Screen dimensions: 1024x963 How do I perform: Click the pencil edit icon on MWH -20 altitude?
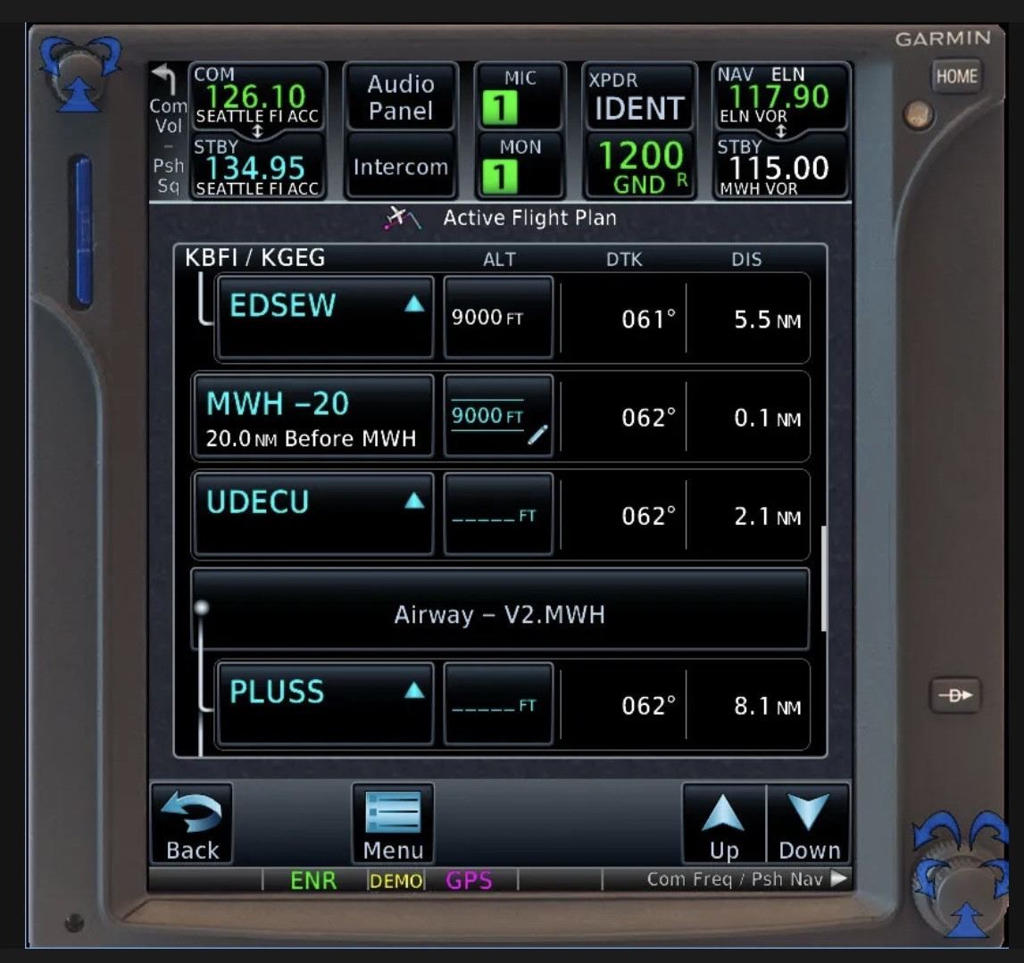pyautogui.click(x=537, y=435)
